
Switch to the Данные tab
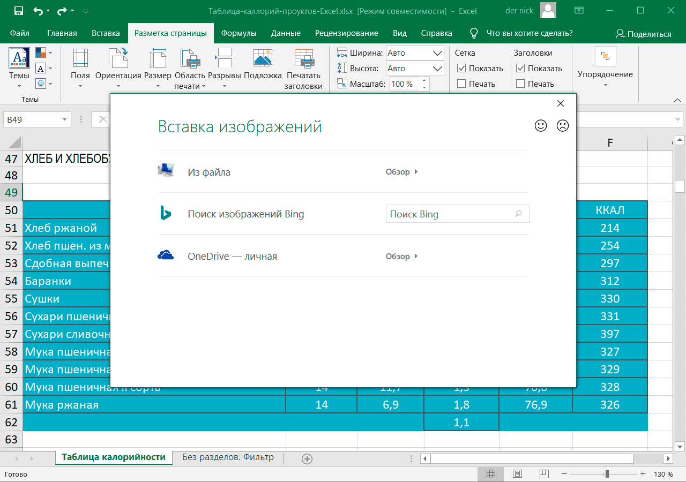pyautogui.click(x=286, y=33)
